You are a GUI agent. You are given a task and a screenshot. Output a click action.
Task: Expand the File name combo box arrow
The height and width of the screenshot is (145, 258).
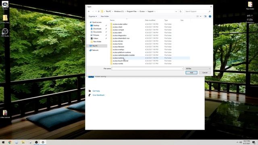(183, 68)
